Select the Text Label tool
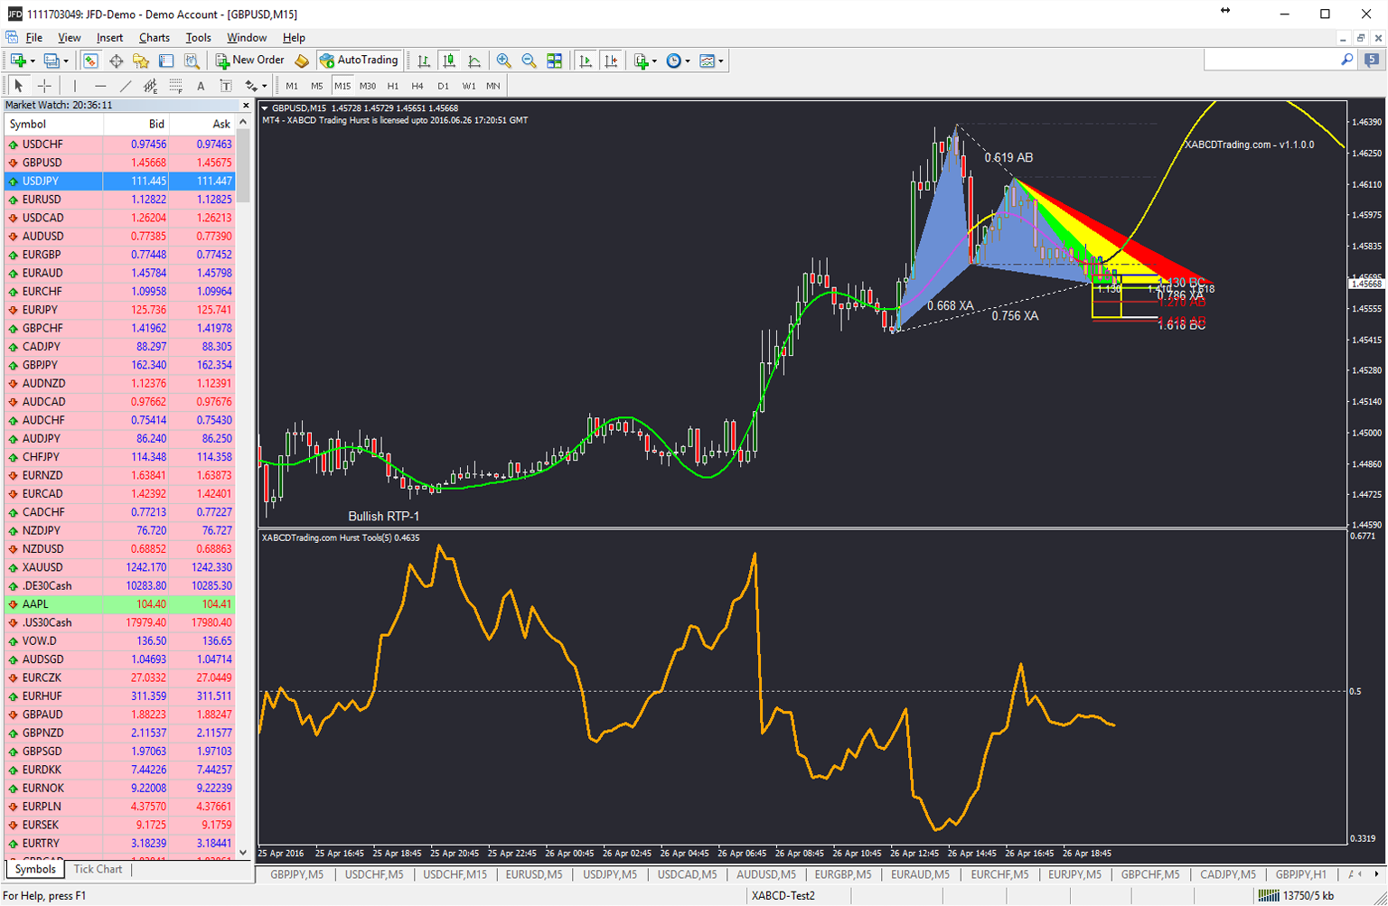Image resolution: width=1388 pixels, height=906 pixels. click(226, 86)
